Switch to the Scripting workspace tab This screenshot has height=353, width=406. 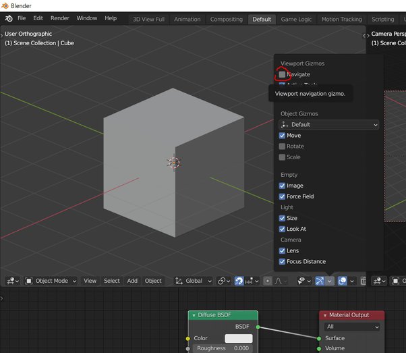click(x=382, y=20)
